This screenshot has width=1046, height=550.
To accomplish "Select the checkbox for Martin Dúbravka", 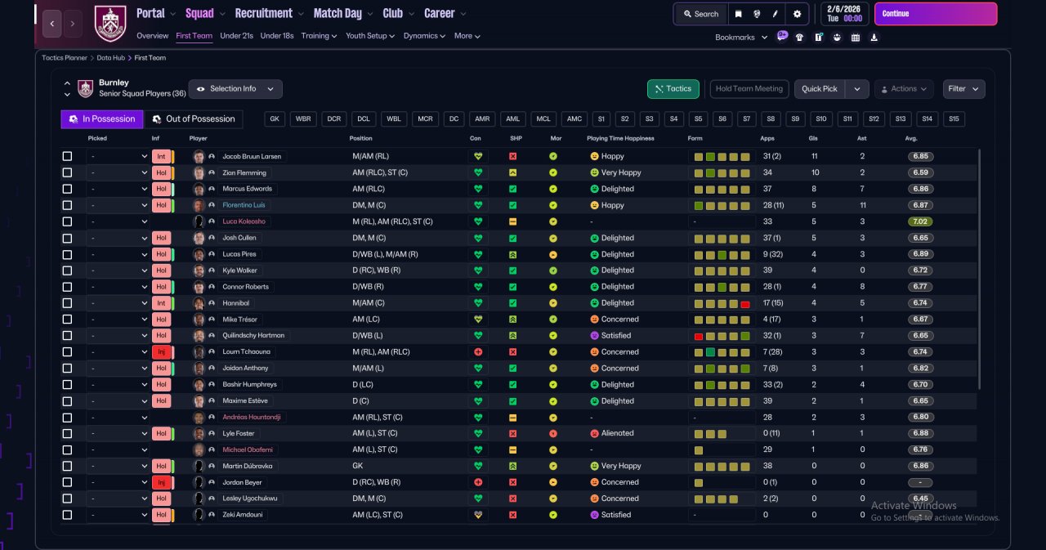I will coord(67,466).
